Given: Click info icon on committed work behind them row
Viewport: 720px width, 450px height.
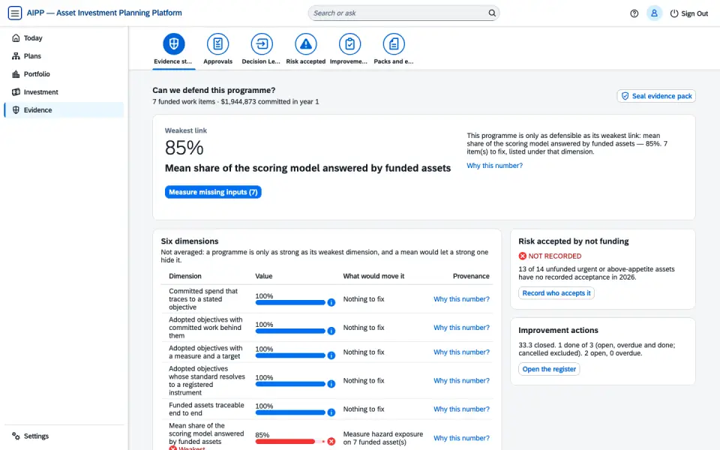Looking at the screenshot, I should click(331, 331).
